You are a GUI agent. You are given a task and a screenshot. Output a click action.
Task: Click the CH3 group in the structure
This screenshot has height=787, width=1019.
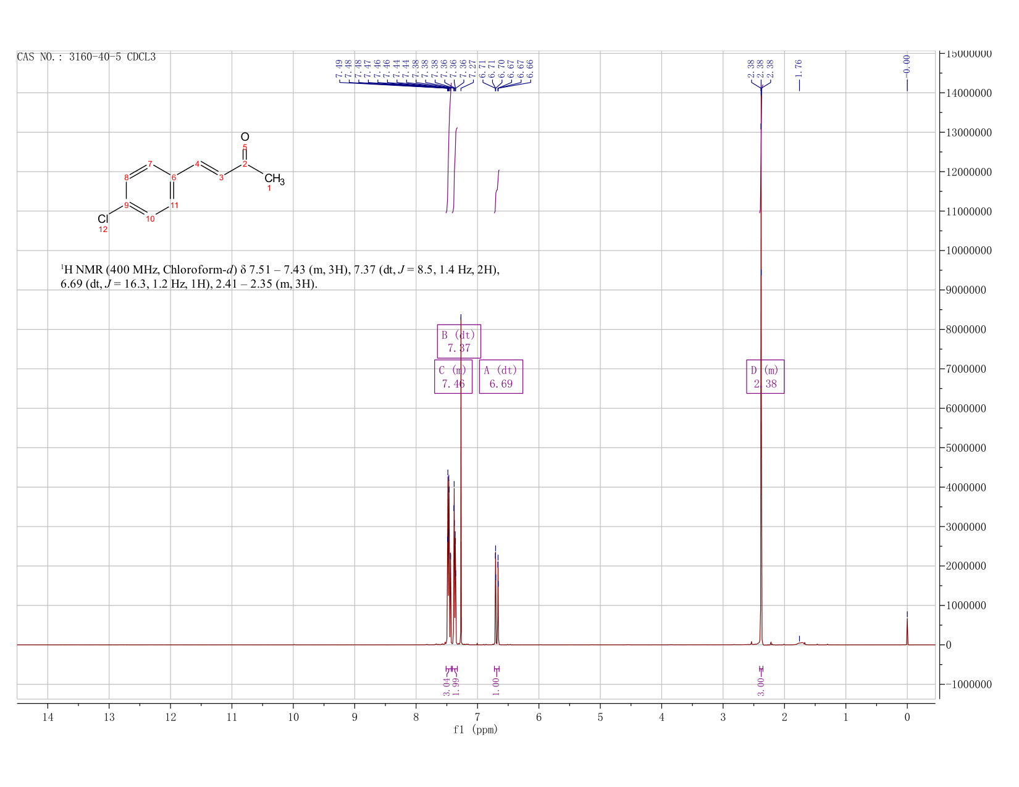click(275, 180)
